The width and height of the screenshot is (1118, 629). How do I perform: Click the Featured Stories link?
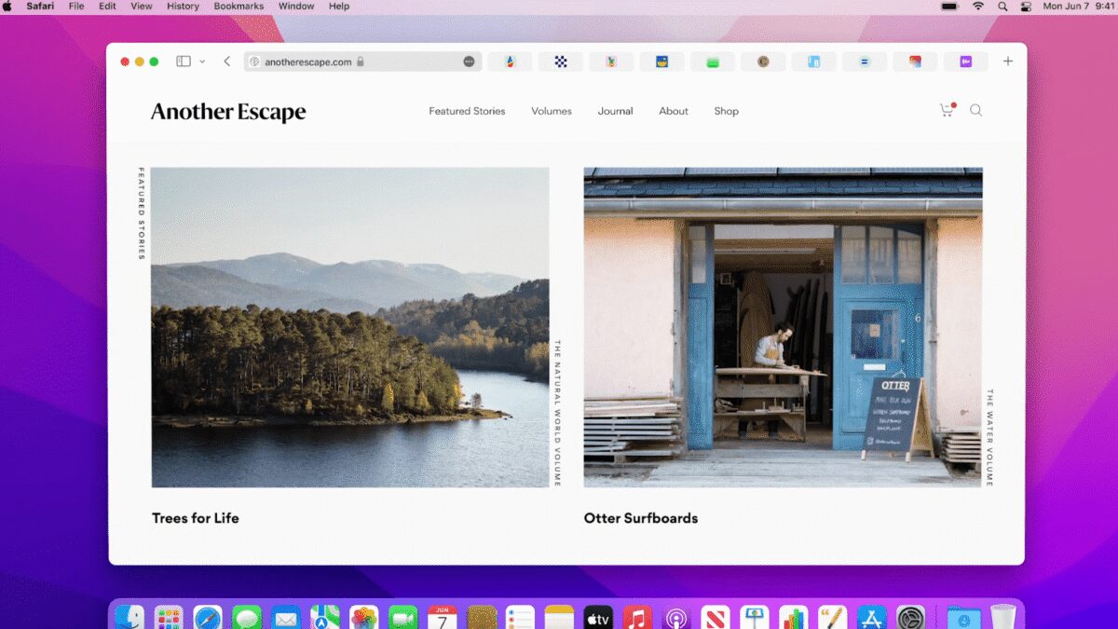coord(466,111)
